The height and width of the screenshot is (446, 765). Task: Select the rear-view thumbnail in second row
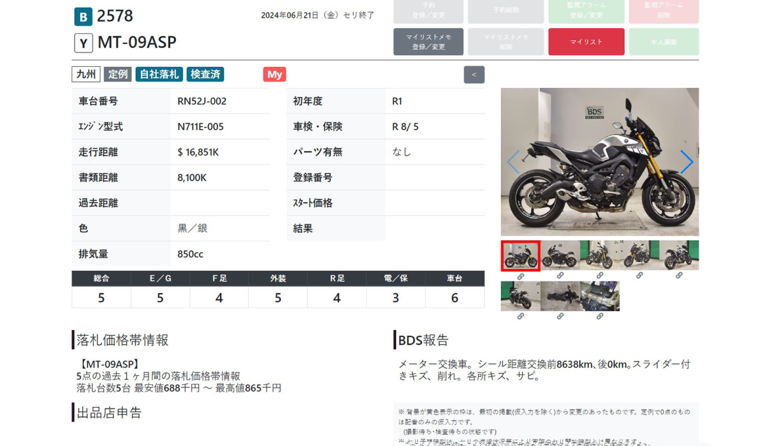pyautogui.click(x=521, y=296)
